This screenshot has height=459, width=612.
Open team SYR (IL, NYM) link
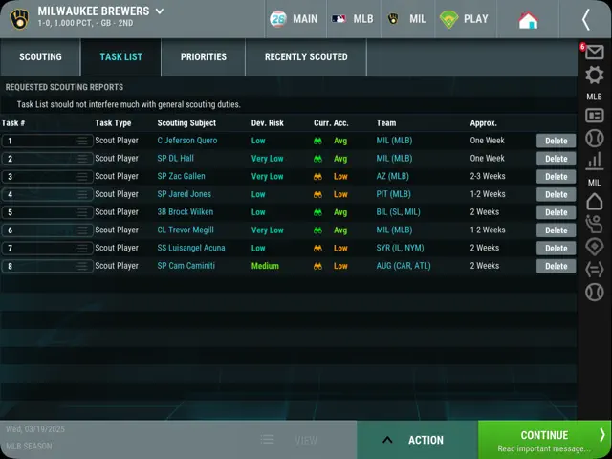400,248
